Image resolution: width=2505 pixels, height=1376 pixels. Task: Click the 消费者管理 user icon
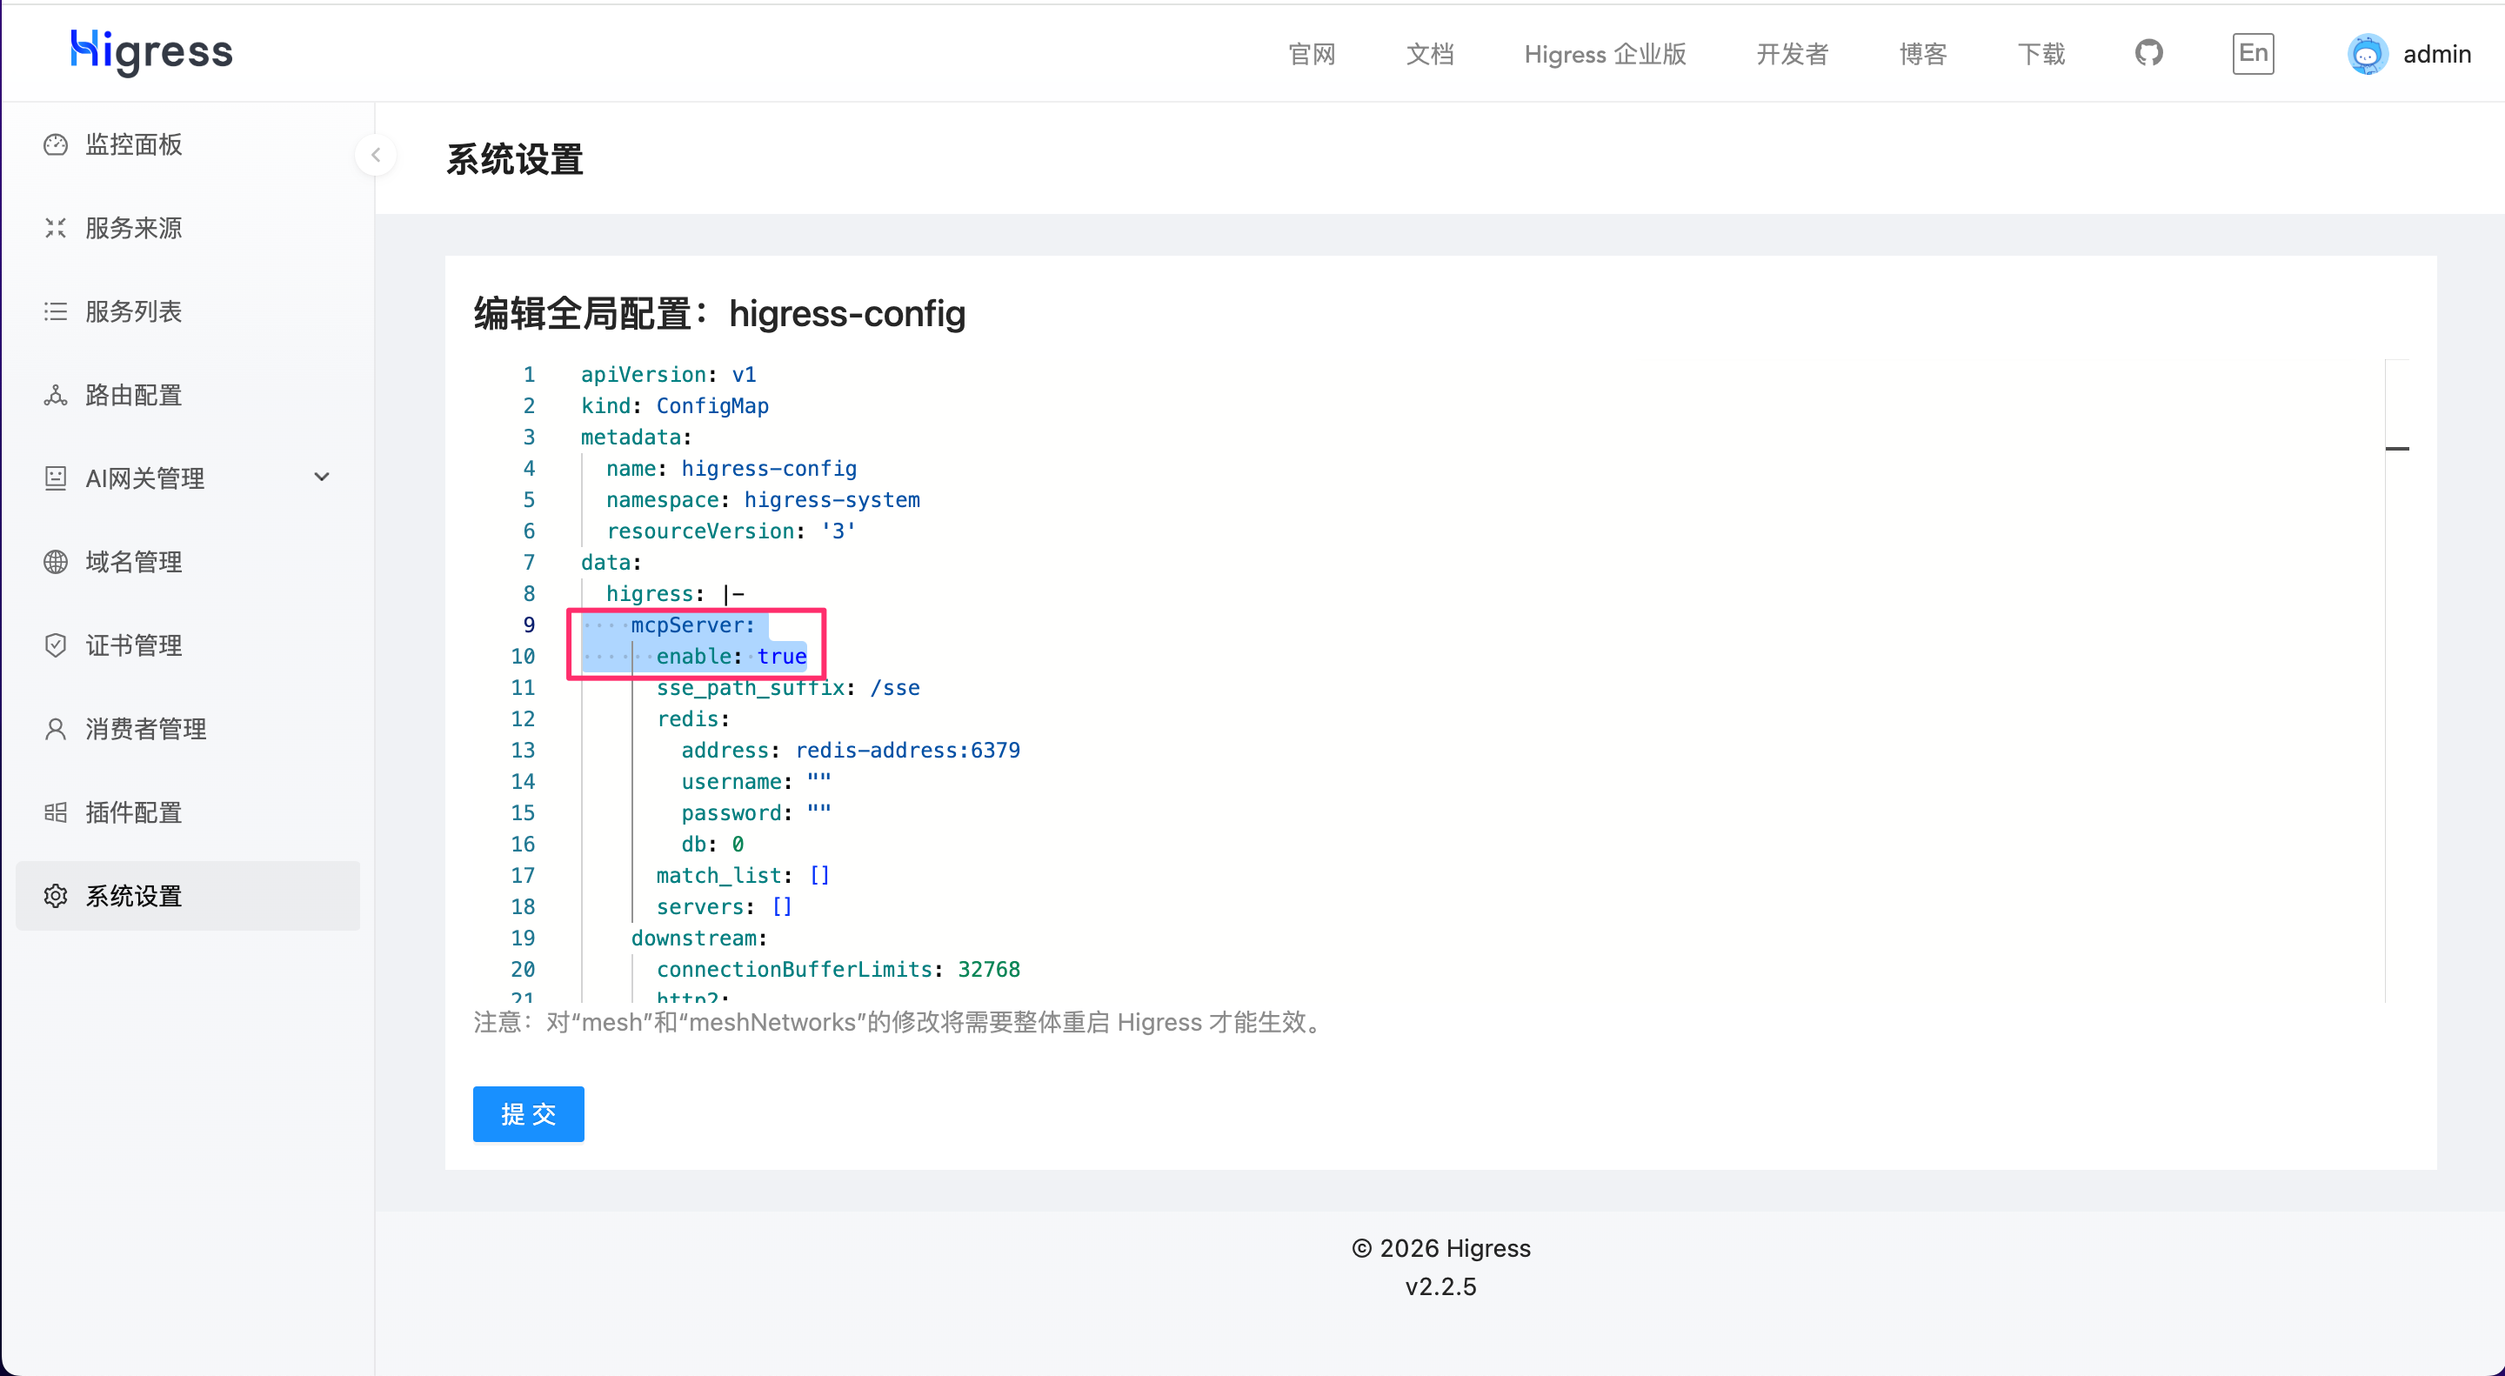point(56,730)
